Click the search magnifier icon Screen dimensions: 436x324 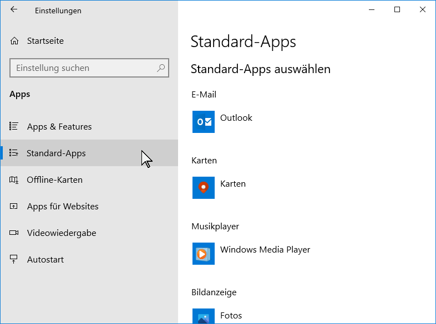tap(161, 68)
